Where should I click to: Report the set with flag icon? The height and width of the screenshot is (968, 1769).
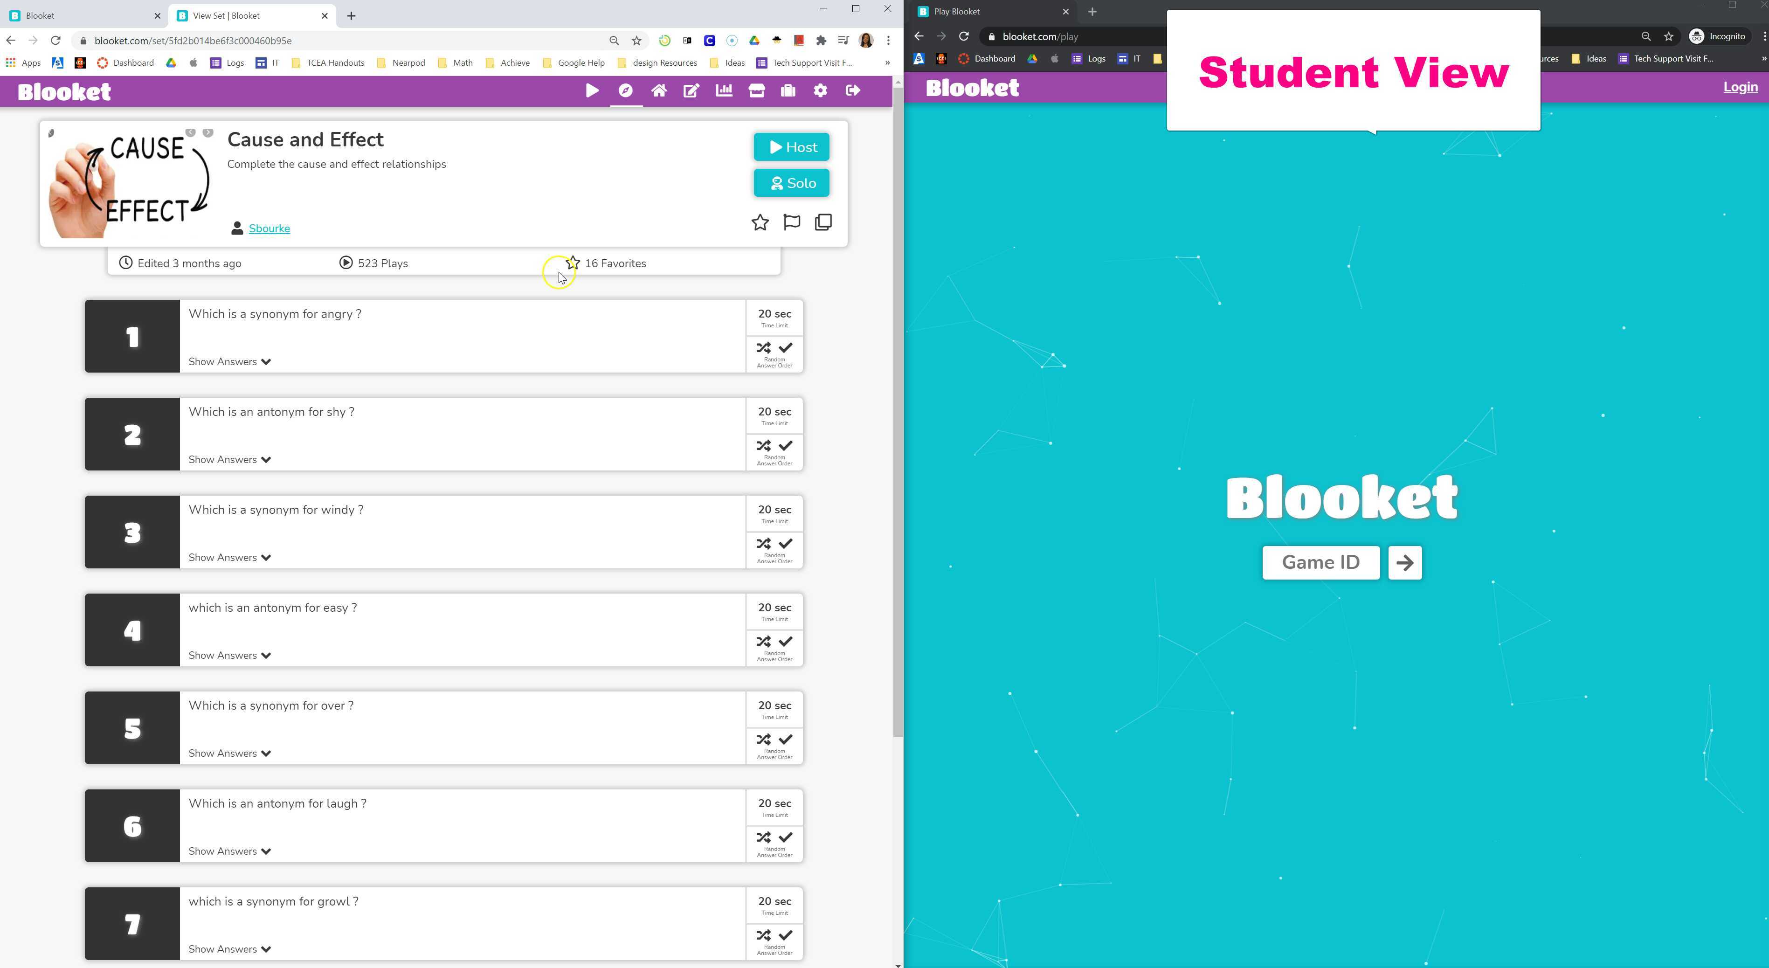pos(792,222)
